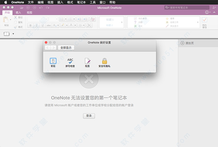Open the 文件 menu in menu bar
The image size is (218, 147).
coord(31,2)
